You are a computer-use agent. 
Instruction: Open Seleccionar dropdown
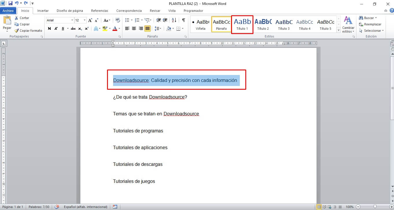(371, 31)
